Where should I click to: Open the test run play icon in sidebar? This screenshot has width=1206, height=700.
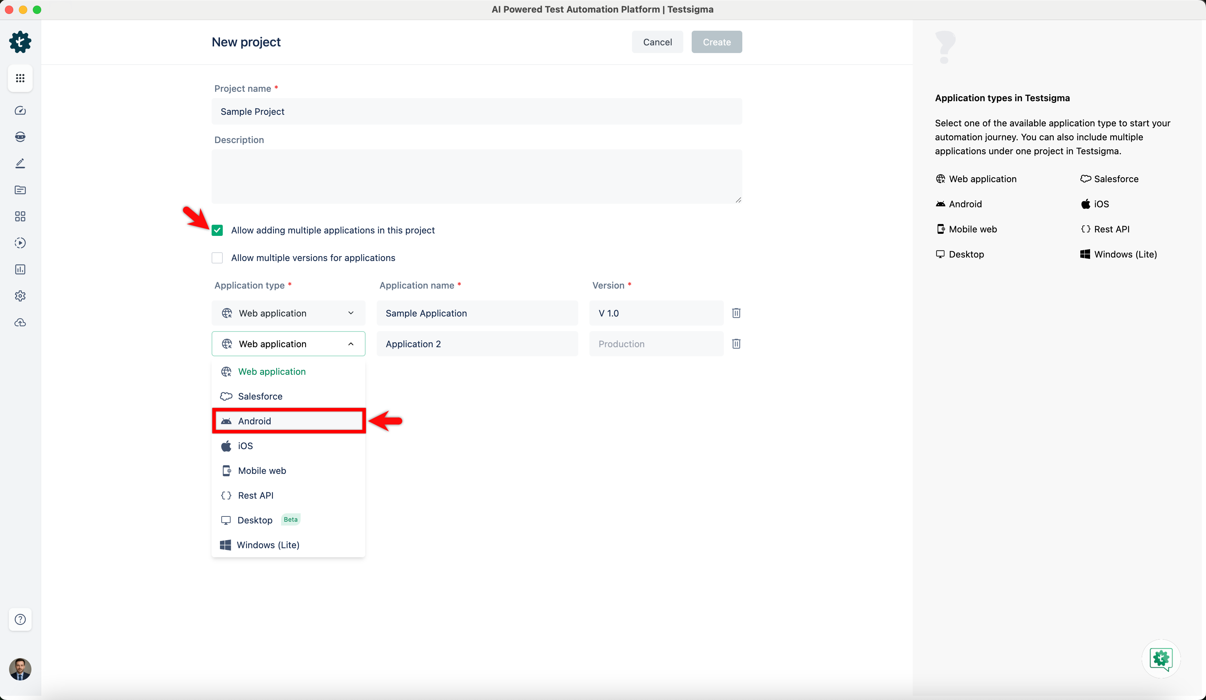[x=20, y=243]
